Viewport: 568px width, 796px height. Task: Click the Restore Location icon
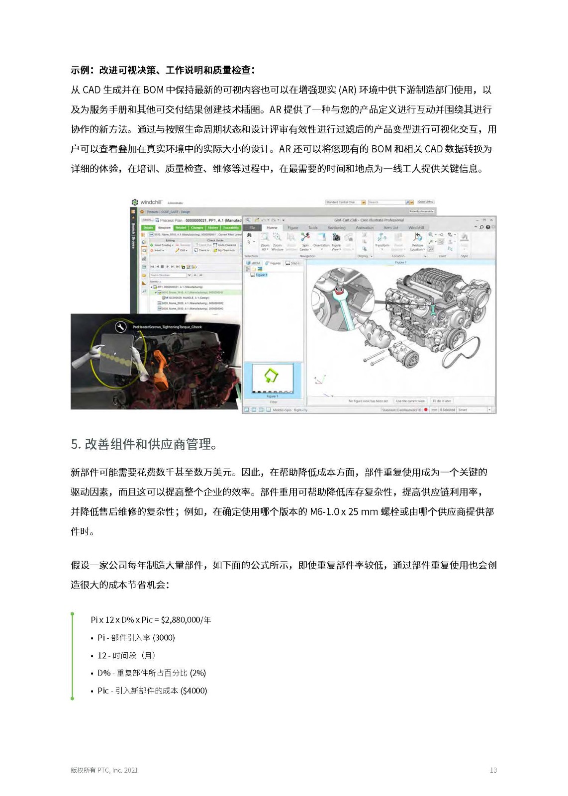click(417, 237)
